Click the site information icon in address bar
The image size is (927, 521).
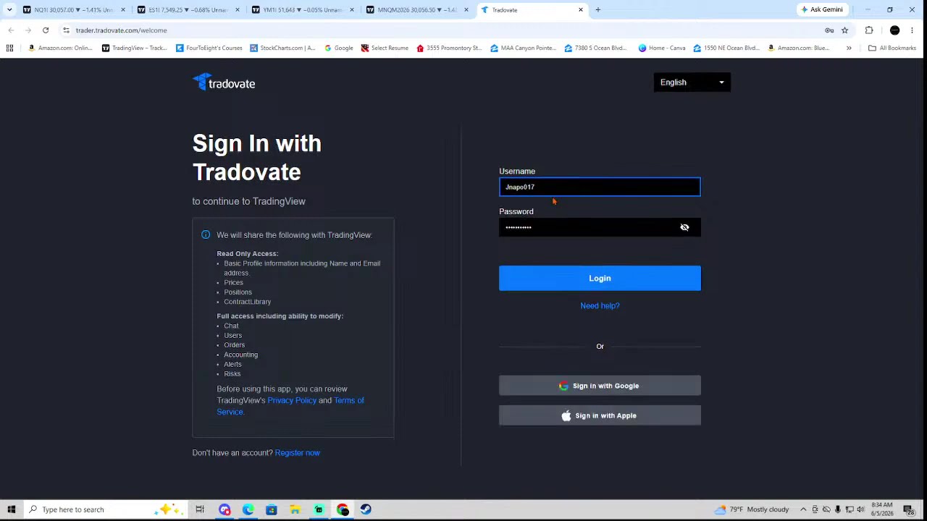(66, 30)
